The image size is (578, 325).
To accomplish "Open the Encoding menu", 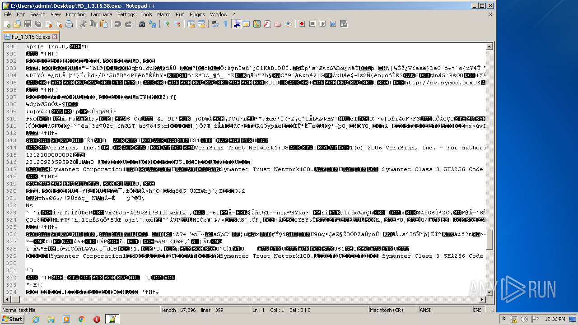I will click(x=76, y=14).
